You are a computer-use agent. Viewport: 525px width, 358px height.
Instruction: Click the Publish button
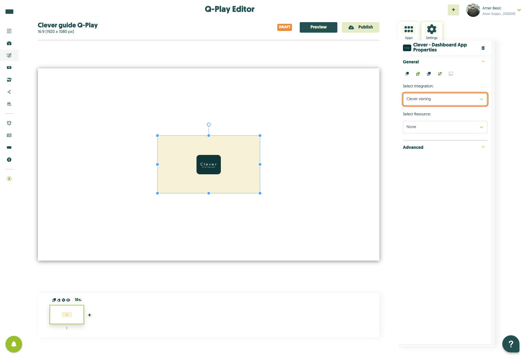(360, 27)
